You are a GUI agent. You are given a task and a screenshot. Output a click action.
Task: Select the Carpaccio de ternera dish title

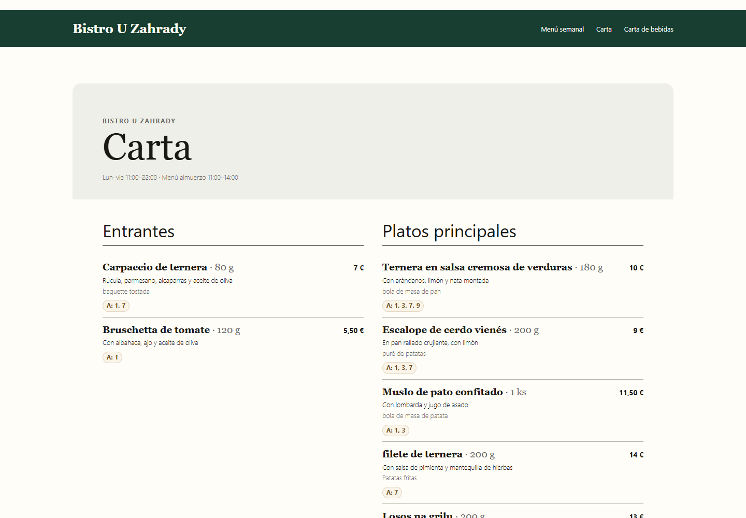pos(155,267)
